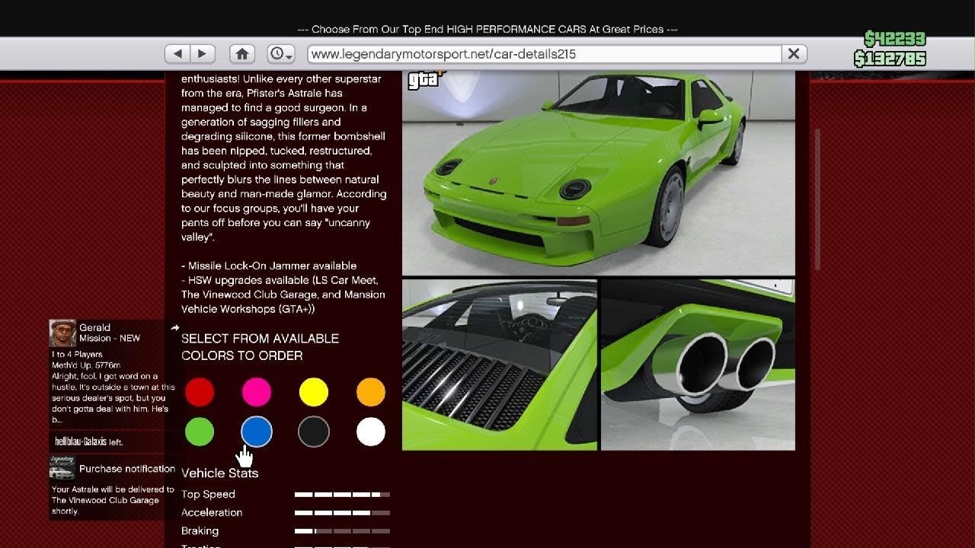Viewport: 975px width, 548px height.
Task: Click the Top Speed stat bar
Action: 342,495
